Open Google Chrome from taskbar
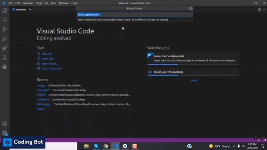Viewport: 267px width, 150px height. coord(106,146)
